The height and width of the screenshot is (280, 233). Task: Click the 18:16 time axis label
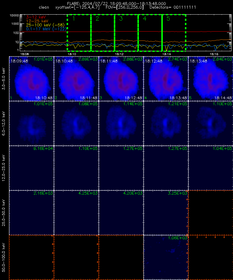point(214,54)
